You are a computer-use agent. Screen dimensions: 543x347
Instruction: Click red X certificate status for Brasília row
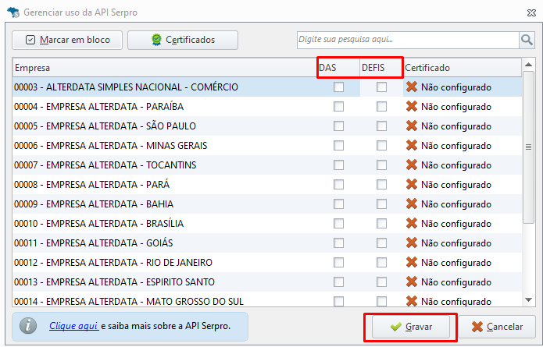pyautogui.click(x=412, y=223)
